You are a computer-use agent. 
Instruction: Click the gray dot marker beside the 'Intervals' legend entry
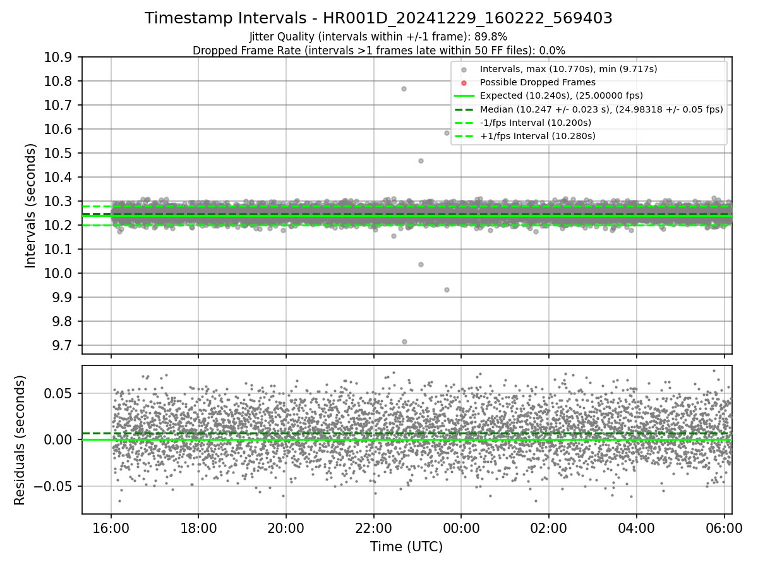464,70
